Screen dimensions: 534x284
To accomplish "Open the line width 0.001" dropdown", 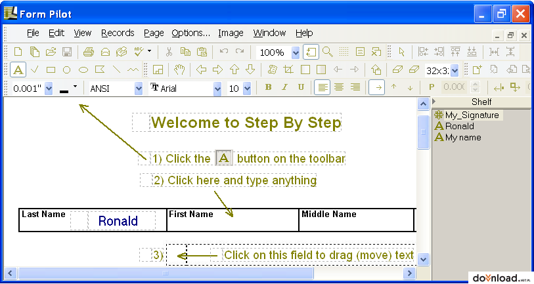I will point(49,89).
